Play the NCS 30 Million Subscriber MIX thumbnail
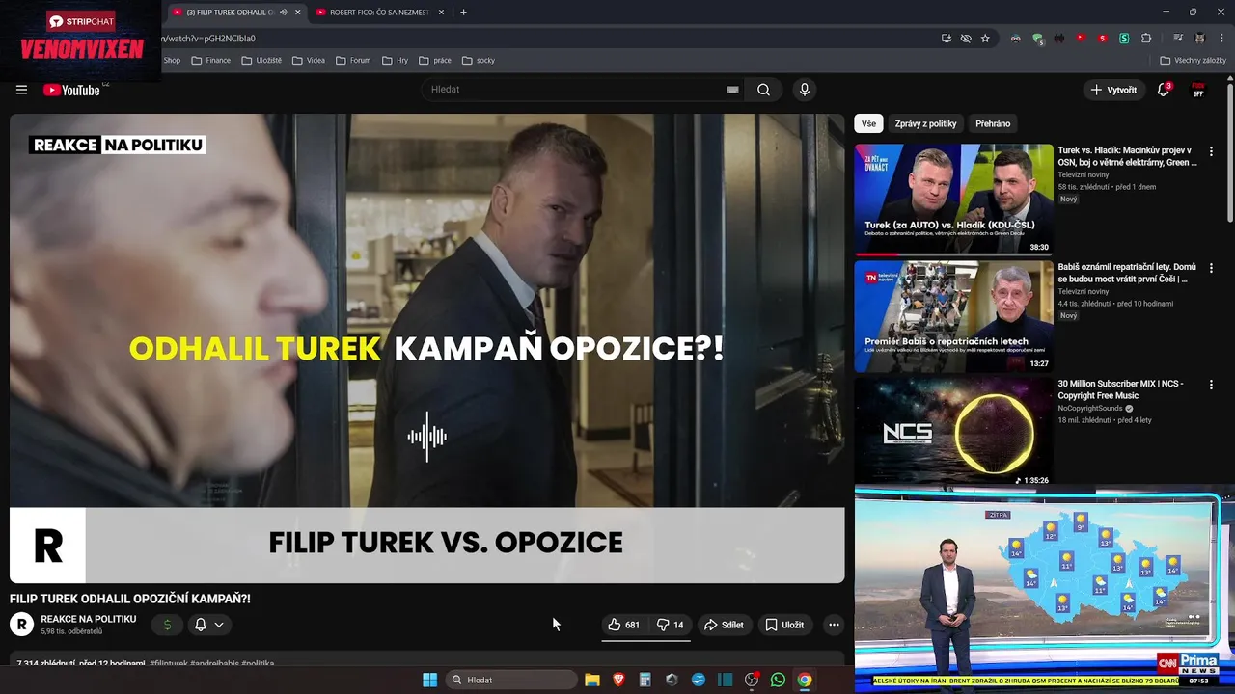The height and width of the screenshot is (694, 1235). coord(953,430)
